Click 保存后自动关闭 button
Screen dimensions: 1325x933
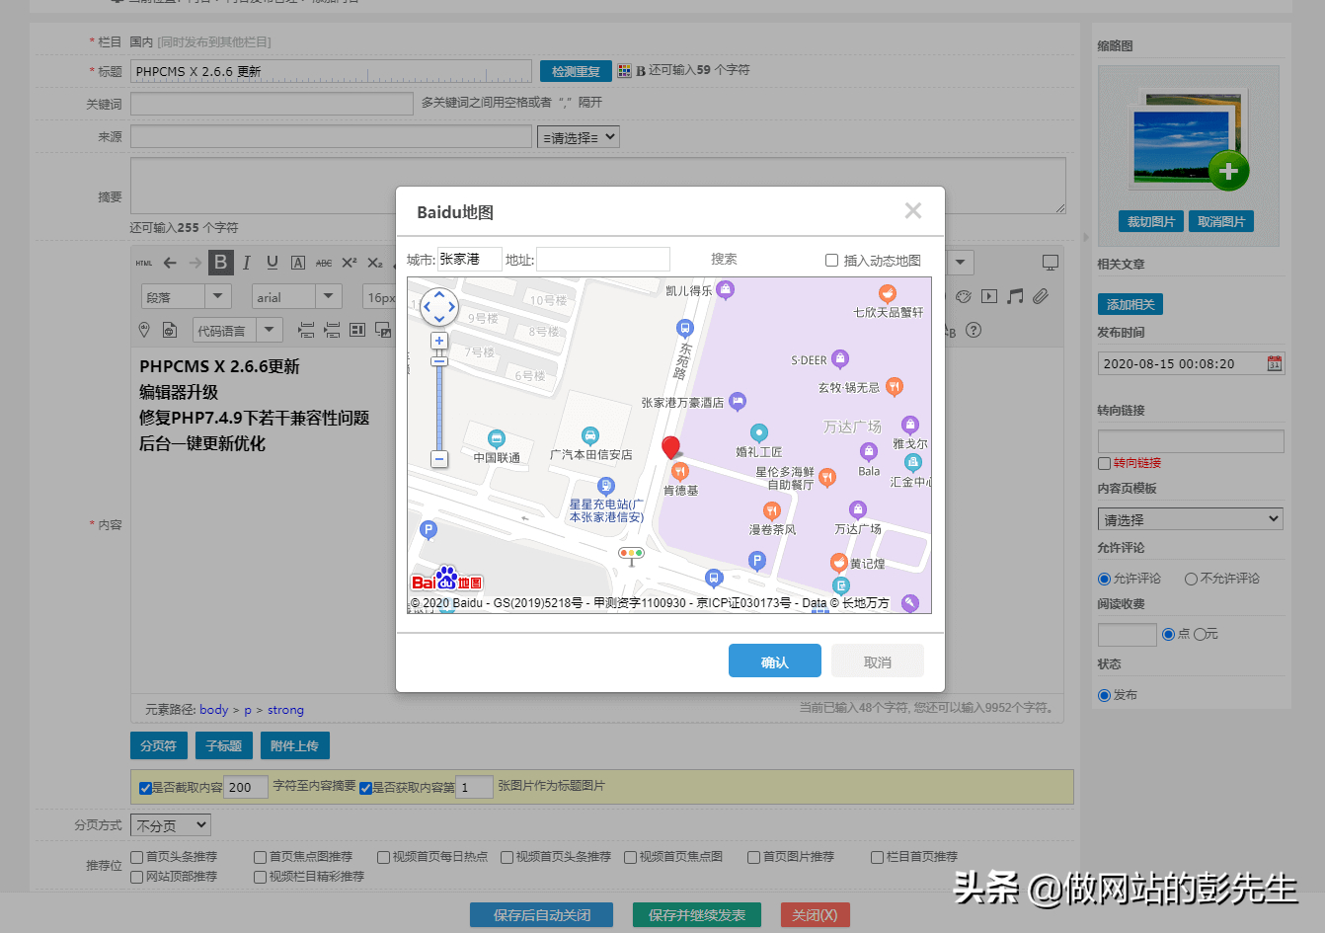[541, 915]
